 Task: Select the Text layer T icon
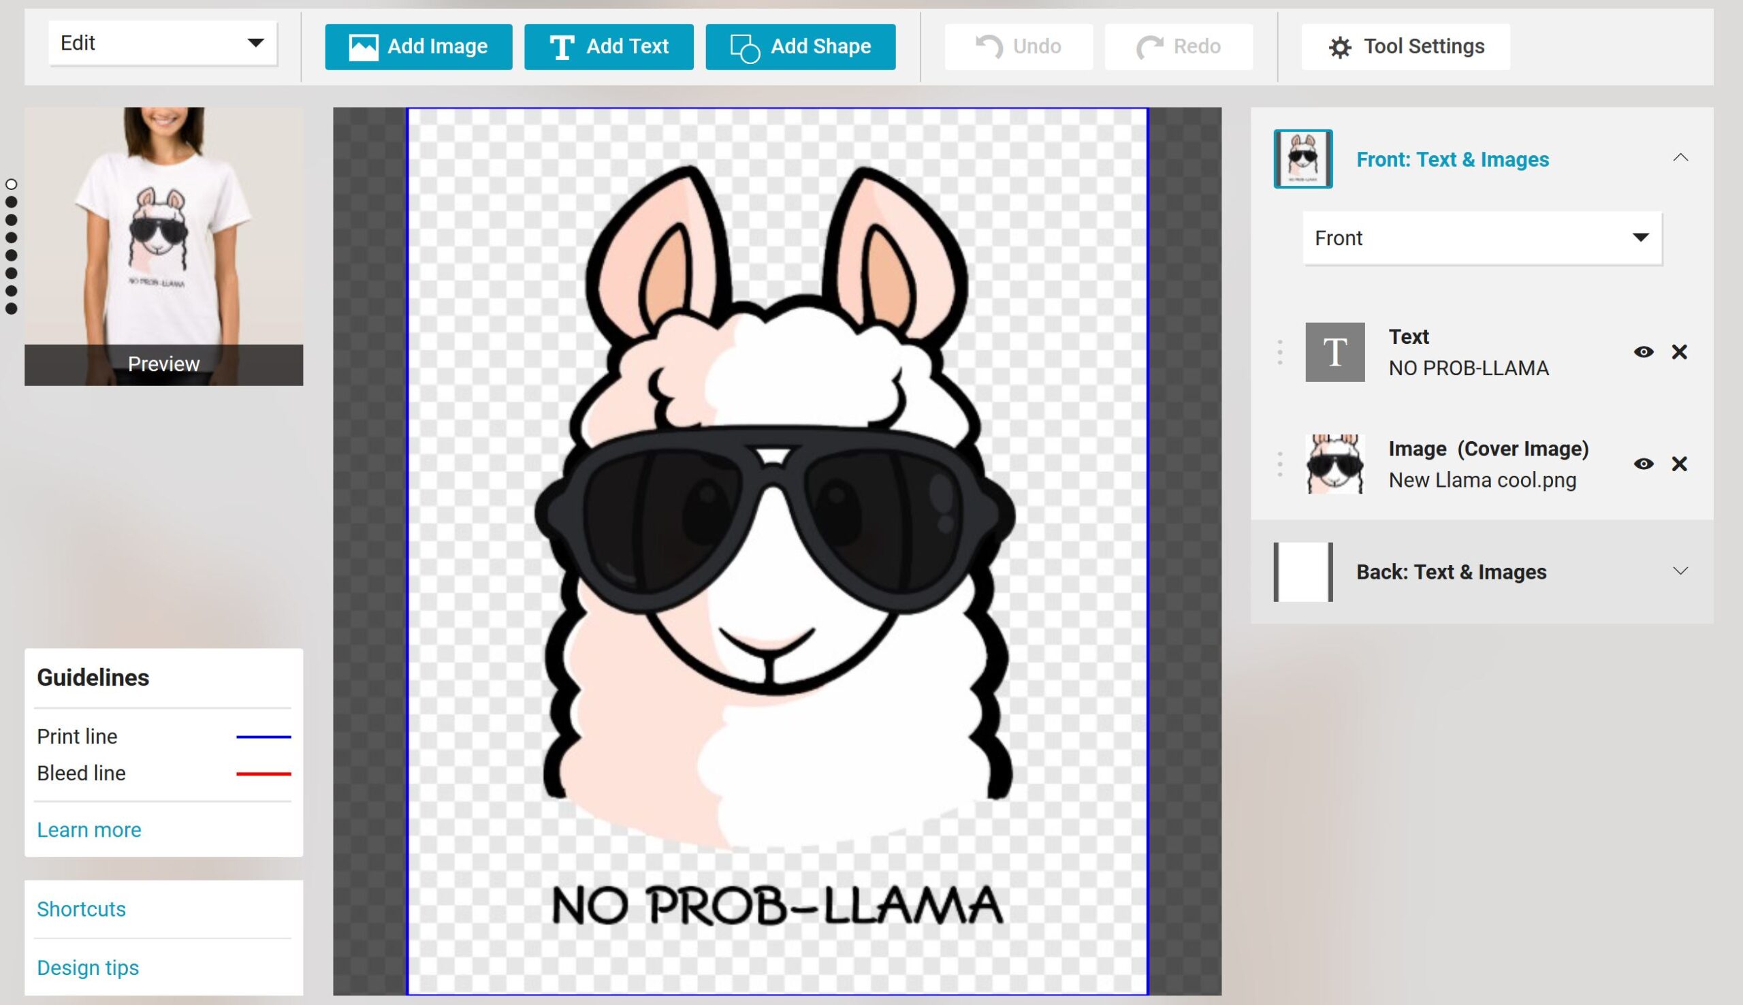click(x=1334, y=352)
